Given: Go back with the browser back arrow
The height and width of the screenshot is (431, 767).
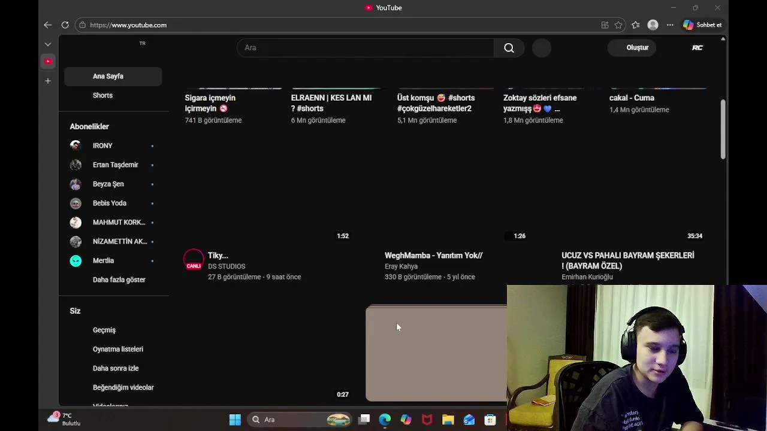Looking at the screenshot, I should click(48, 25).
